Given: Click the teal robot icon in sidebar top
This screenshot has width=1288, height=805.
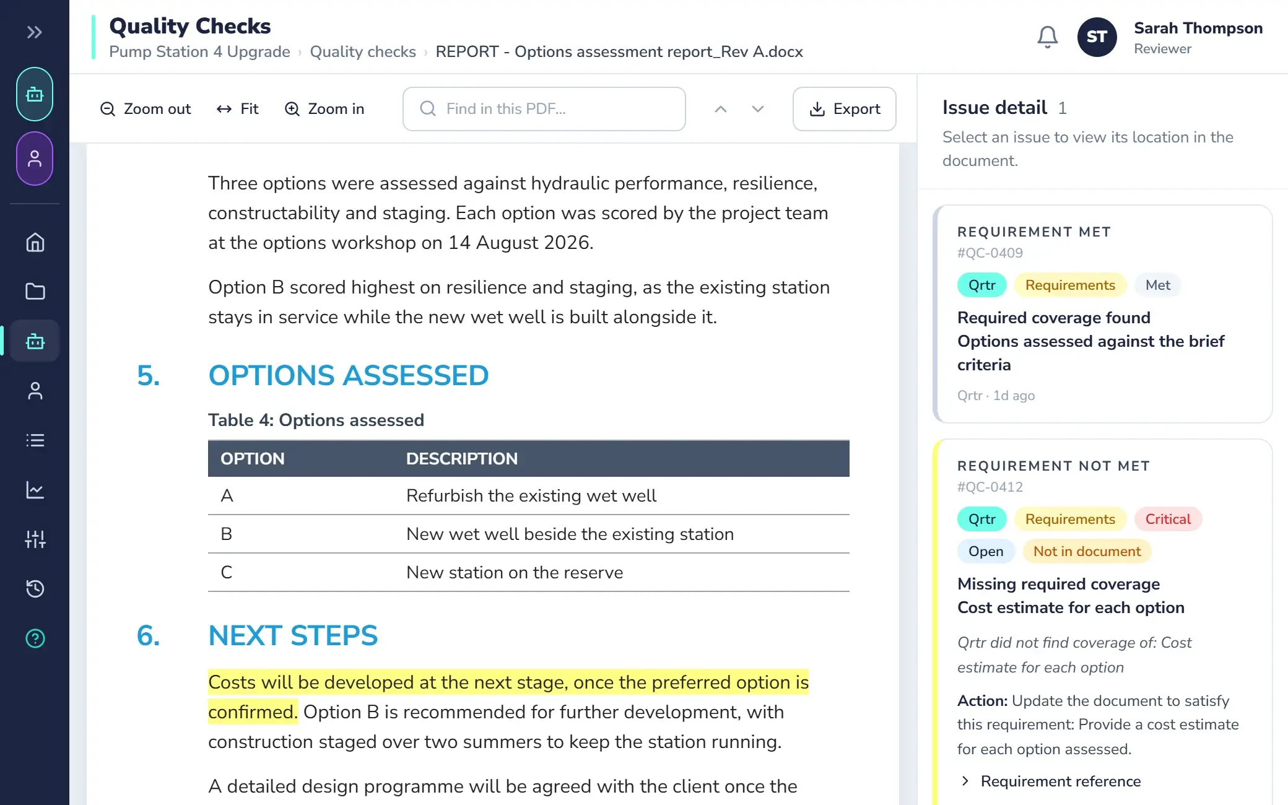Looking at the screenshot, I should pos(35,94).
